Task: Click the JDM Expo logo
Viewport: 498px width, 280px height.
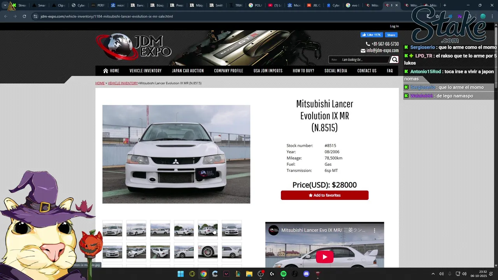Action: (x=133, y=47)
